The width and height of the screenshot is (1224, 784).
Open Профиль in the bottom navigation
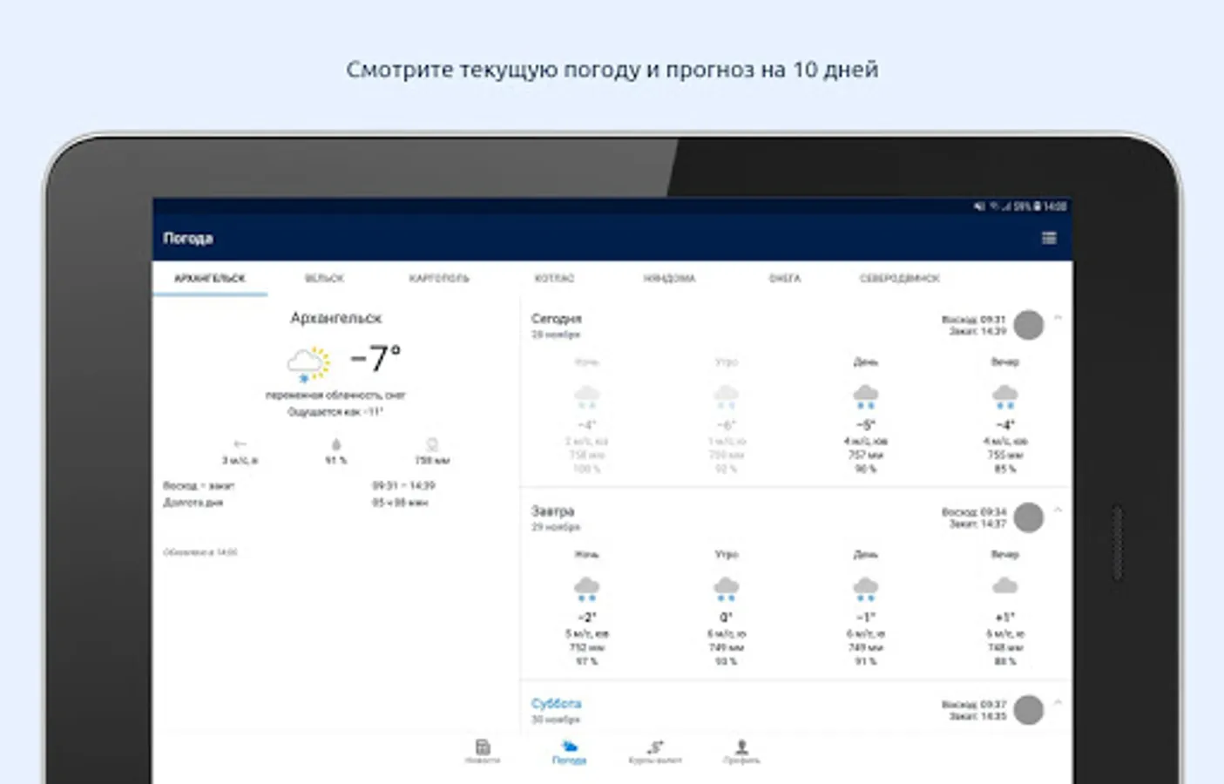[741, 752]
